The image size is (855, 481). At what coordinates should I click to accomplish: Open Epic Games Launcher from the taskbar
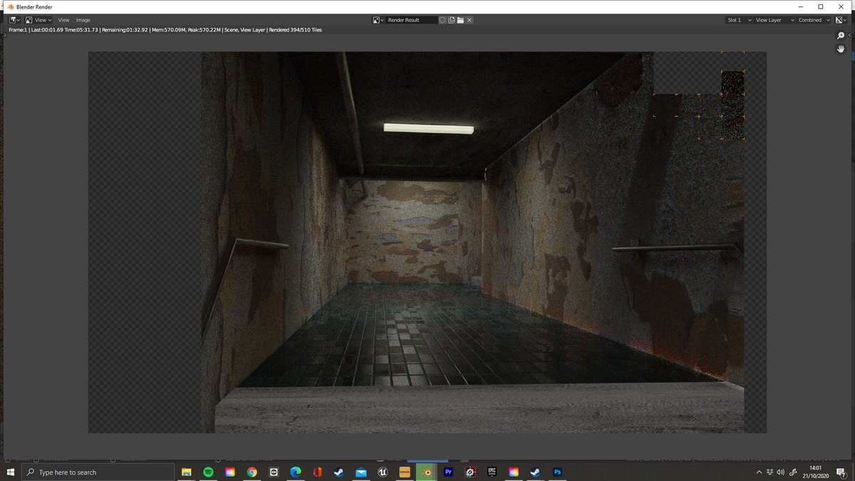pyautogui.click(x=492, y=472)
